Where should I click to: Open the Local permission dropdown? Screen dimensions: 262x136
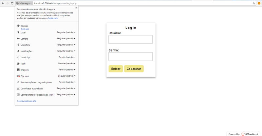[66, 32]
